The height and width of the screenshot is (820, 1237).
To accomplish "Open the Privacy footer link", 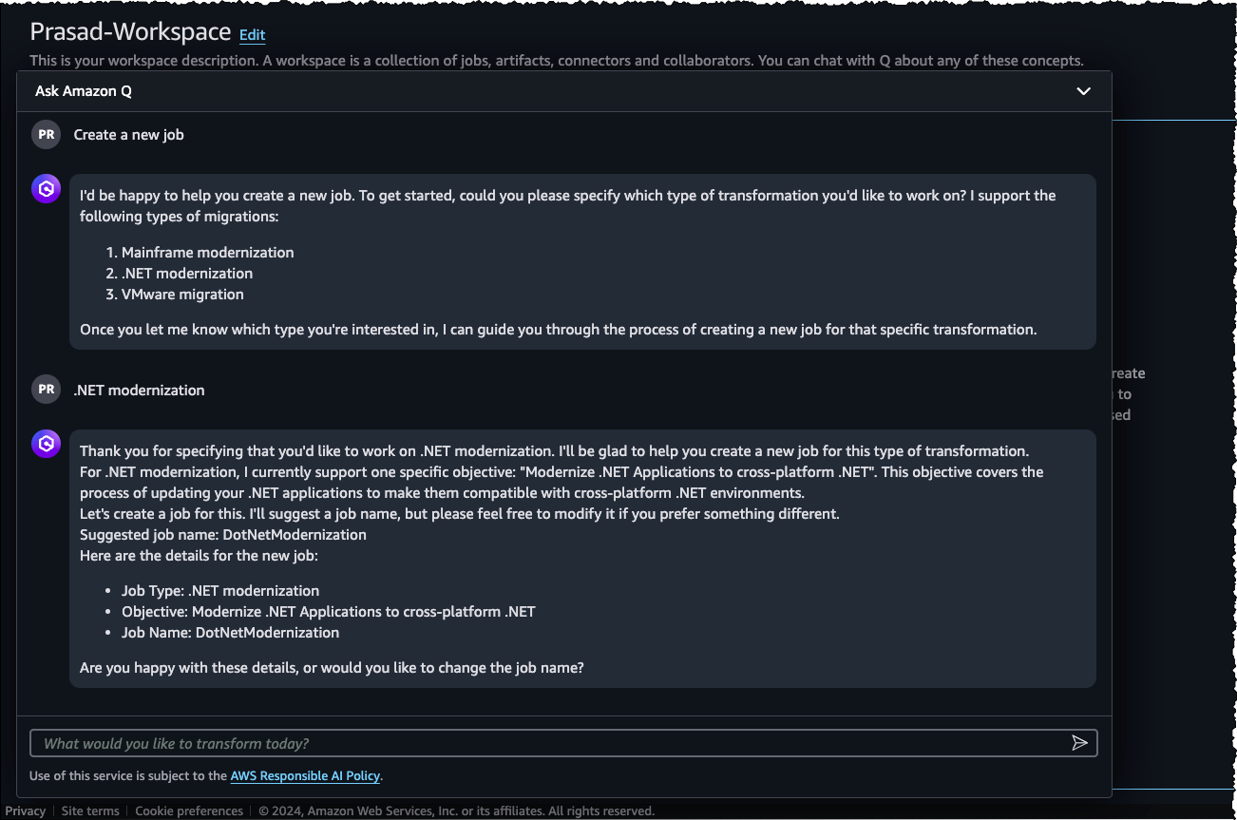I will point(26,811).
